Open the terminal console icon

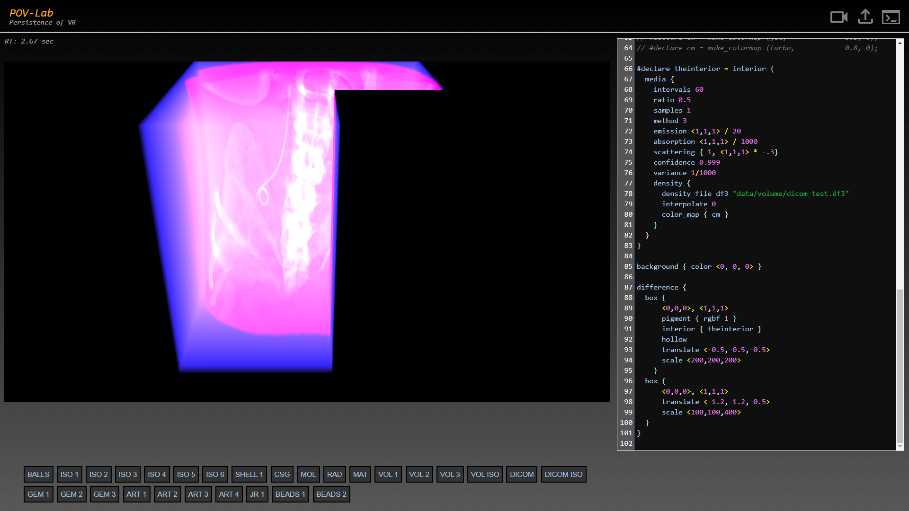891,18
